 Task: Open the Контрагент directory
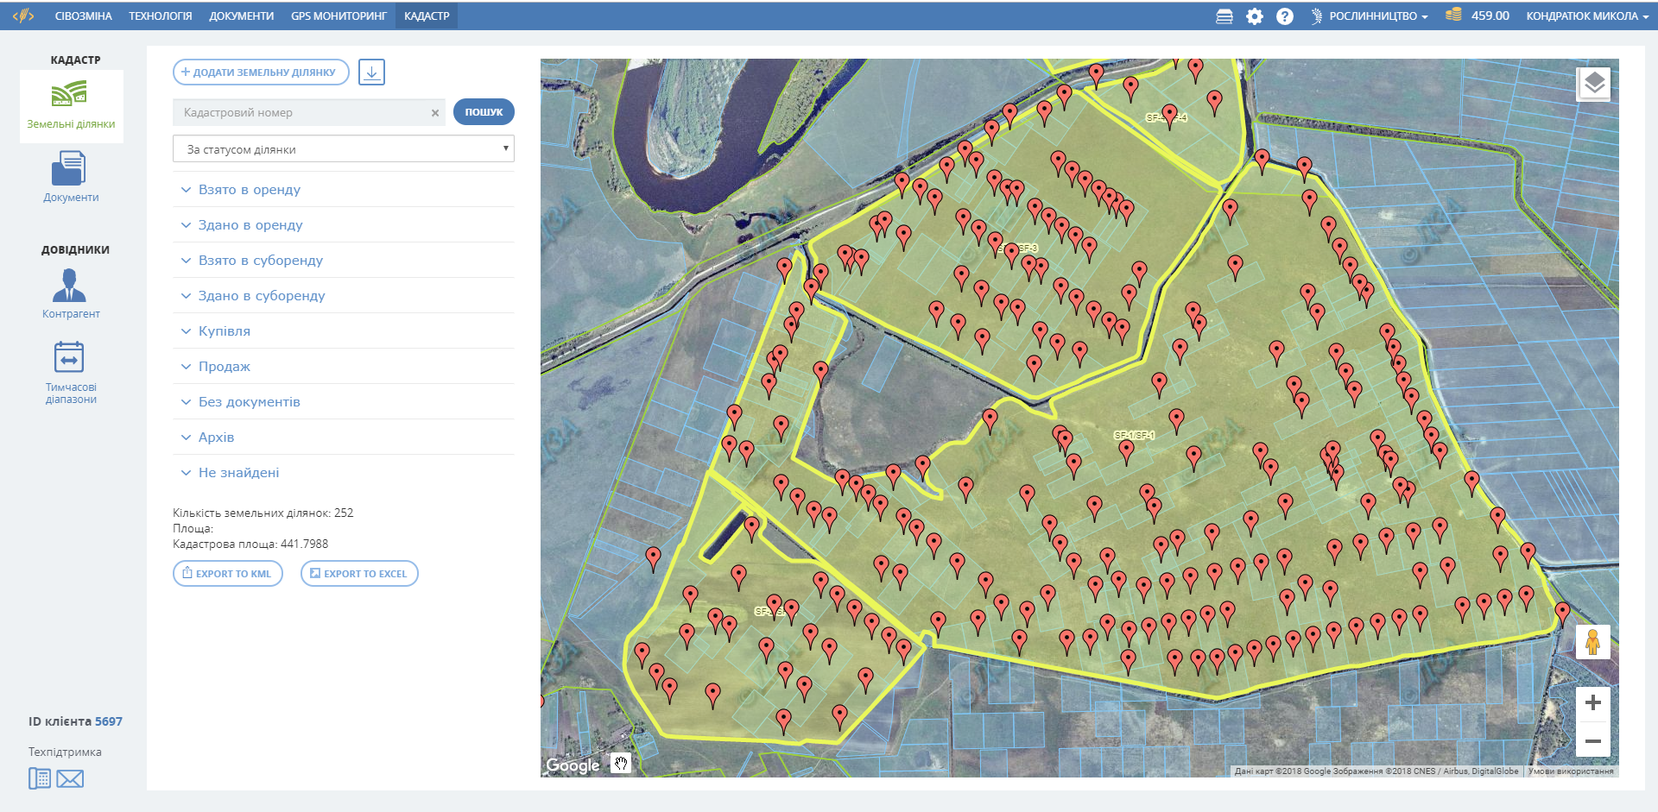click(x=70, y=293)
